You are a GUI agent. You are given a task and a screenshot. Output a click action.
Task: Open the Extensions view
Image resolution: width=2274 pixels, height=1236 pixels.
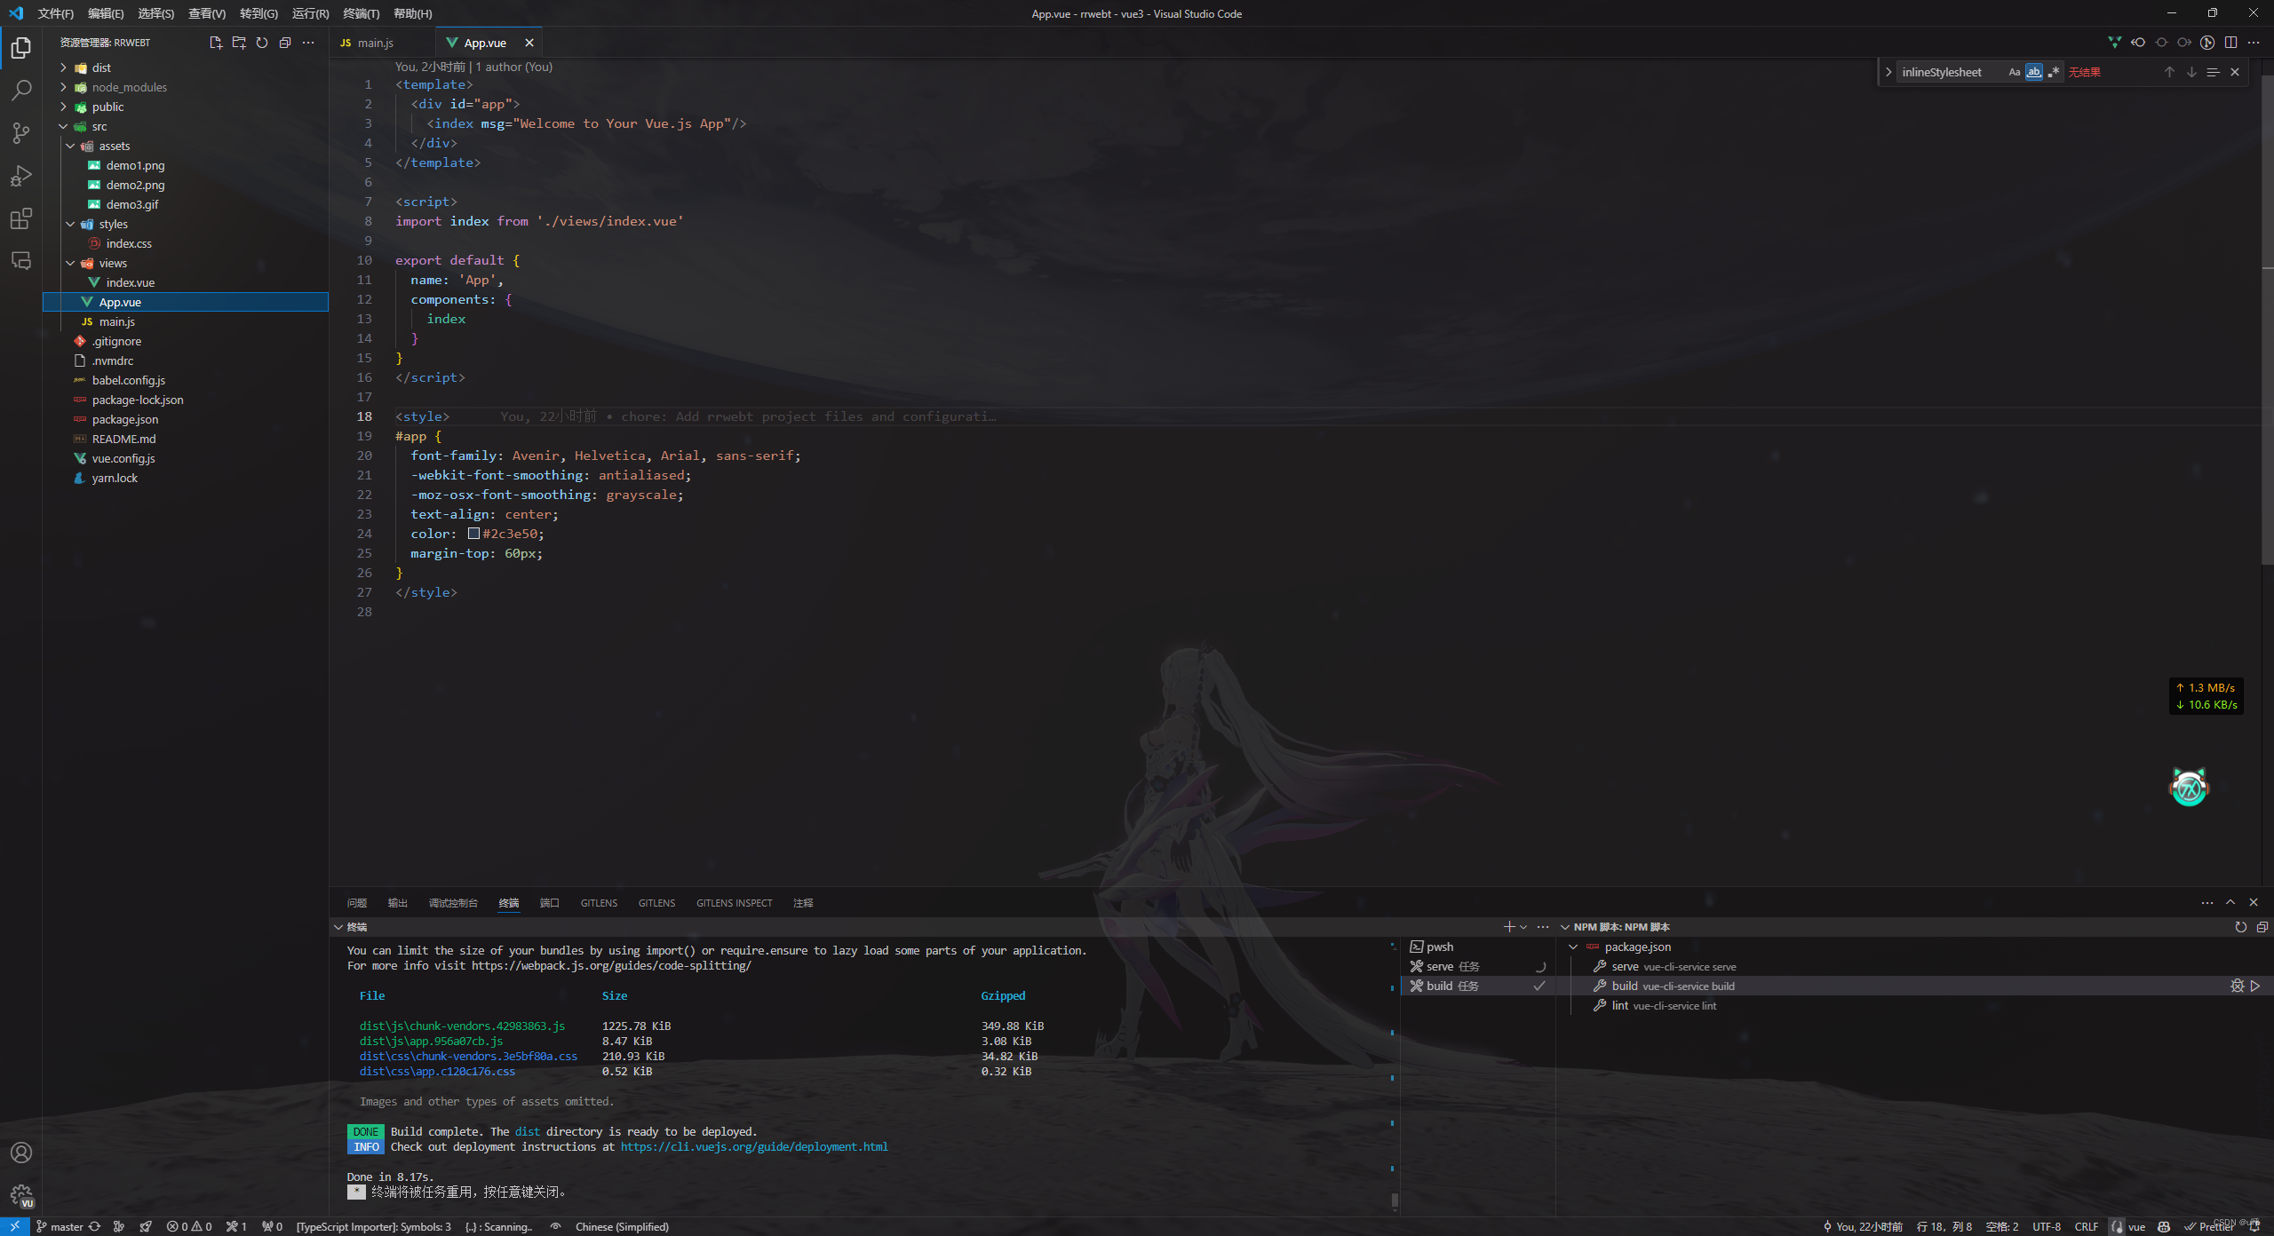pyautogui.click(x=21, y=218)
